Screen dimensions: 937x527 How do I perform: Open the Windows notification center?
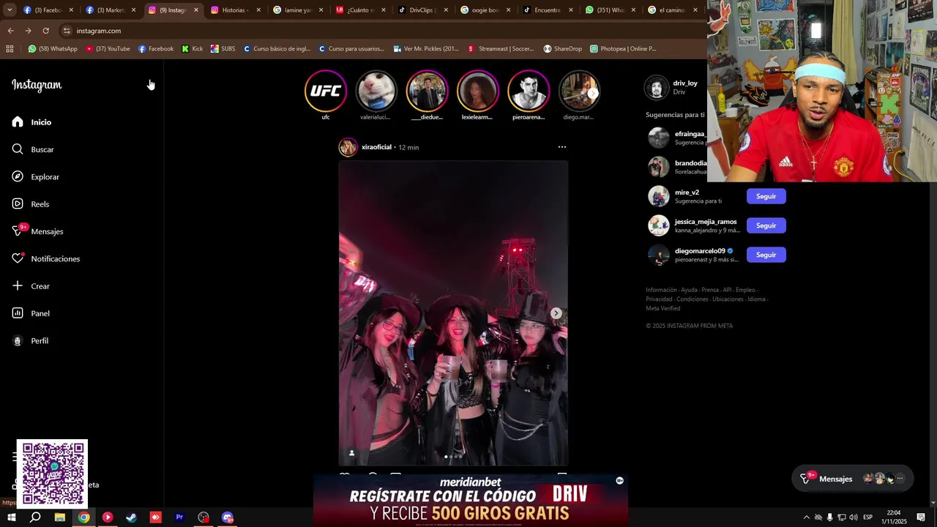[x=921, y=517]
